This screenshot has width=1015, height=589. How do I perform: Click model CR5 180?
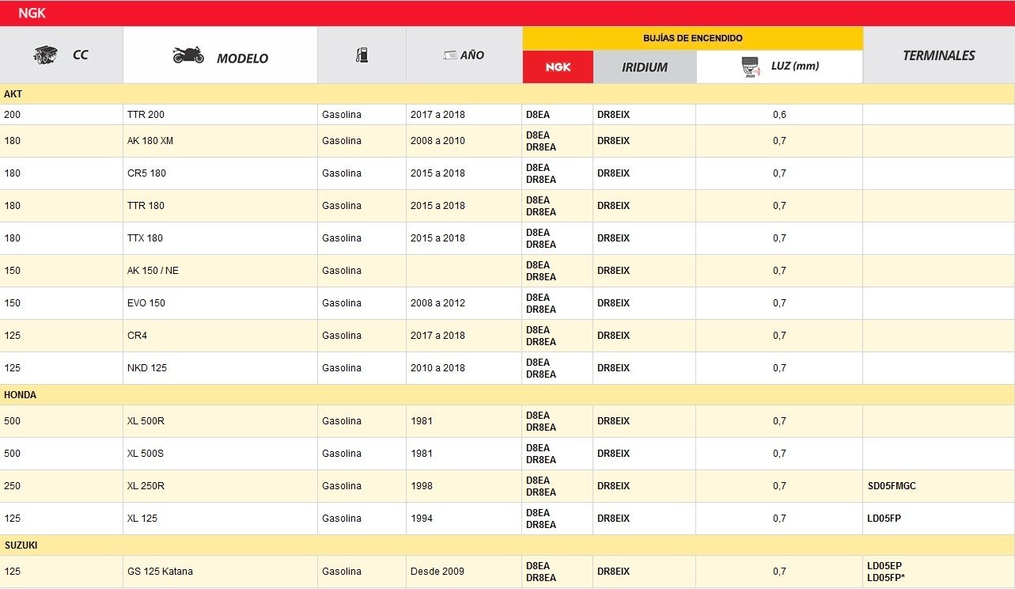pyautogui.click(x=146, y=173)
